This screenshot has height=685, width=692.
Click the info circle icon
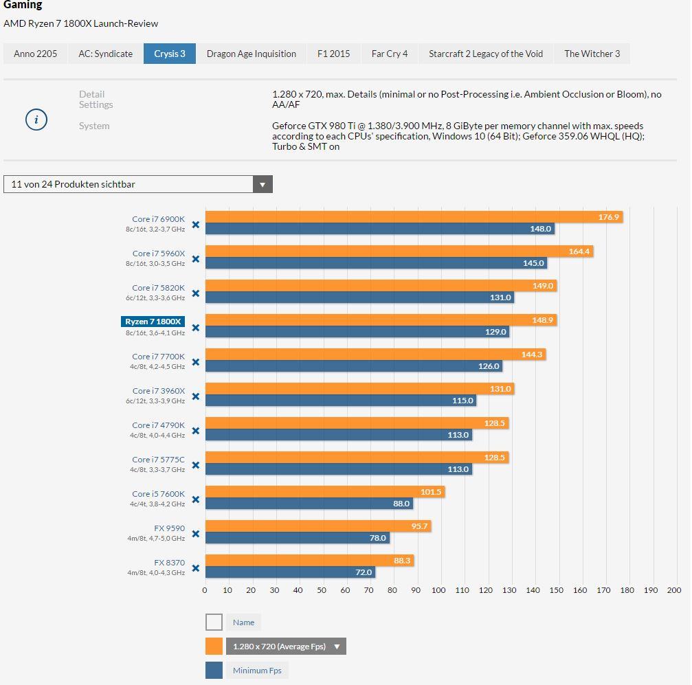pyautogui.click(x=36, y=120)
